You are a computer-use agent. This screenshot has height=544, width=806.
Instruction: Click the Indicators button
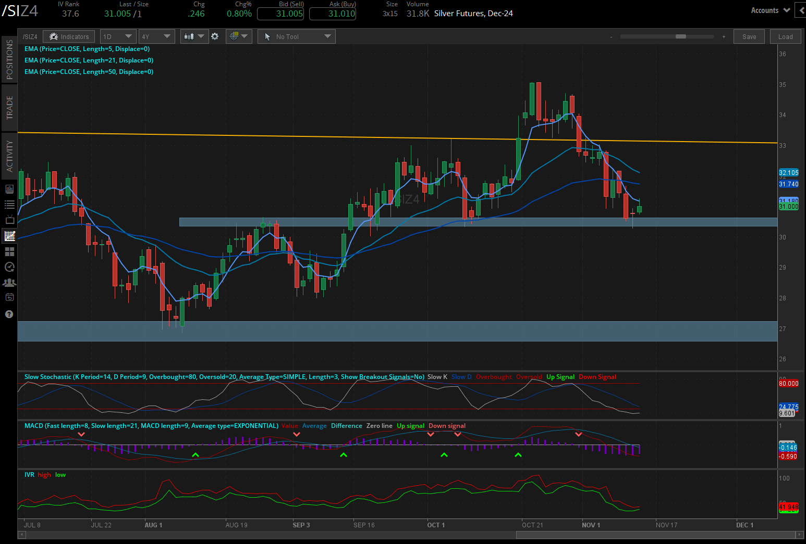(x=69, y=36)
